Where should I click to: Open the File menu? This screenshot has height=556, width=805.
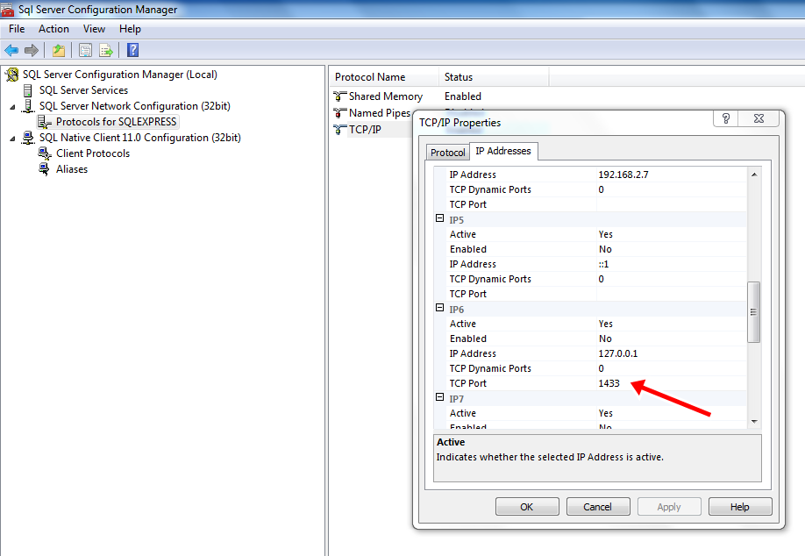pyautogui.click(x=17, y=29)
